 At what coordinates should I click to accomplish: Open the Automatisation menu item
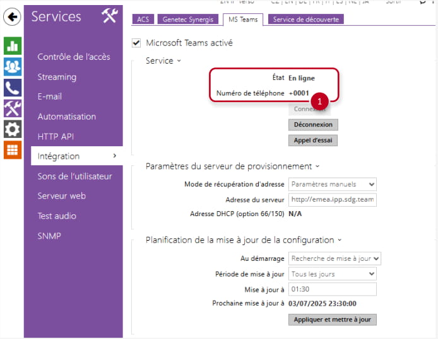pyautogui.click(x=67, y=117)
